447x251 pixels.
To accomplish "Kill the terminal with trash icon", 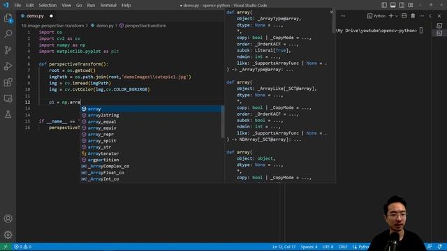I will [413, 16].
